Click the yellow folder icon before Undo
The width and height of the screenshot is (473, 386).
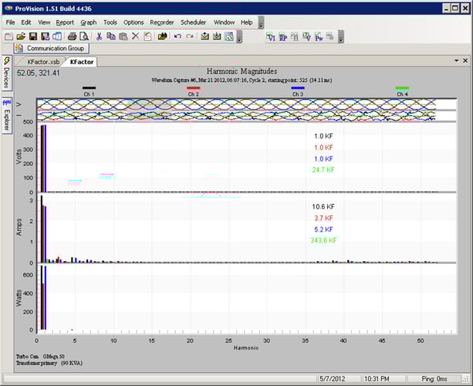[162, 36]
